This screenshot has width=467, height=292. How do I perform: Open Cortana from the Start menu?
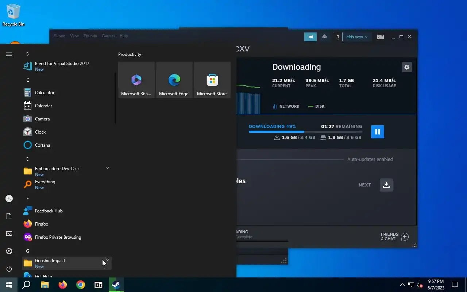coord(67,145)
